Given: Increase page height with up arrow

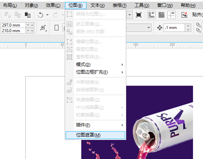Looking at the screenshot, I should coord(32,31).
